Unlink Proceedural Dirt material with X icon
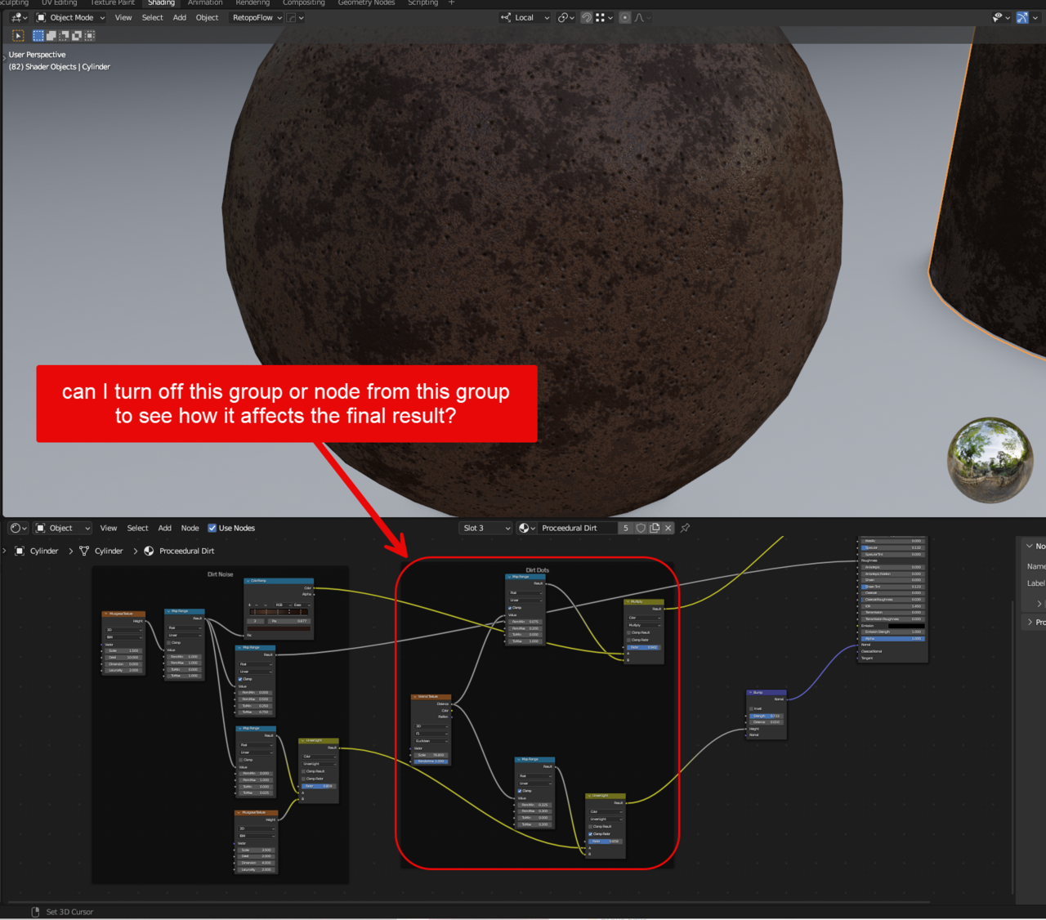The width and height of the screenshot is (1046, 920). (x=668, y=528)
